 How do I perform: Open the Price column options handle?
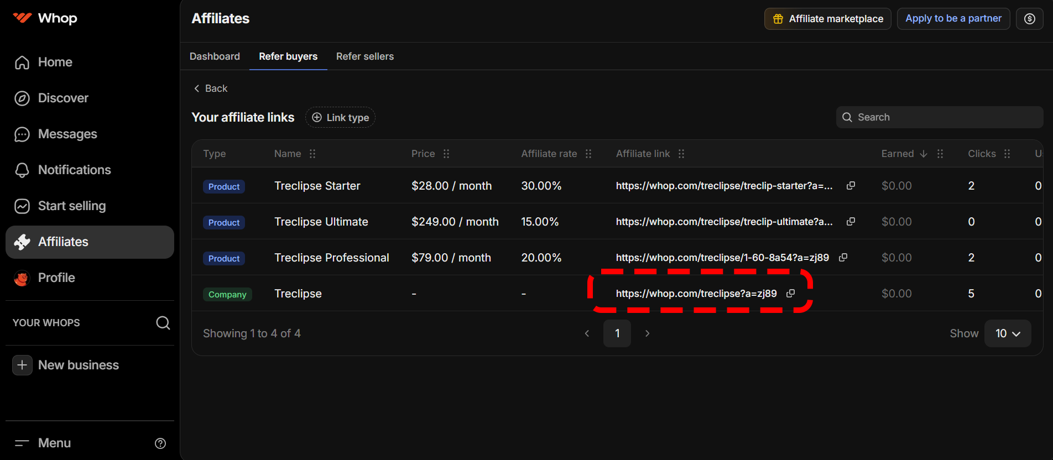tap(446, 154)
